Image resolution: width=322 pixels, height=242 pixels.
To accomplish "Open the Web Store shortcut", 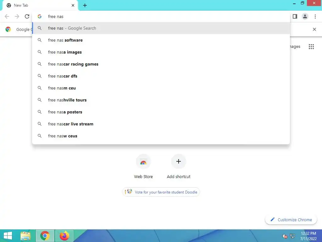I will click(143, 166).
